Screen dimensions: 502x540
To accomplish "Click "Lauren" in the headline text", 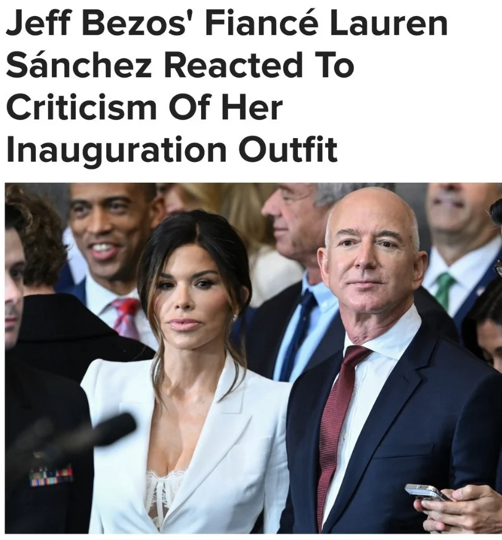I will click(389, 23).
